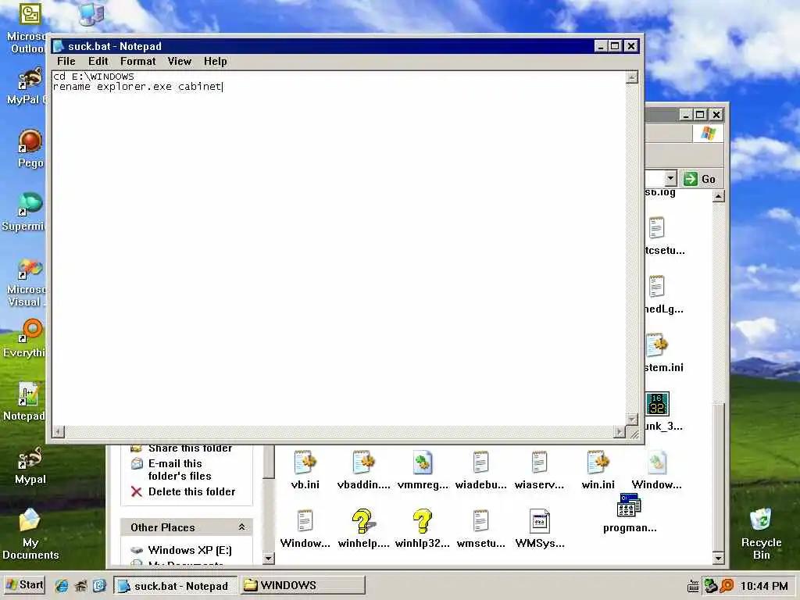Screen dimensions: 800x600
Task: Select the system.ini file icon
Action: 656,345
